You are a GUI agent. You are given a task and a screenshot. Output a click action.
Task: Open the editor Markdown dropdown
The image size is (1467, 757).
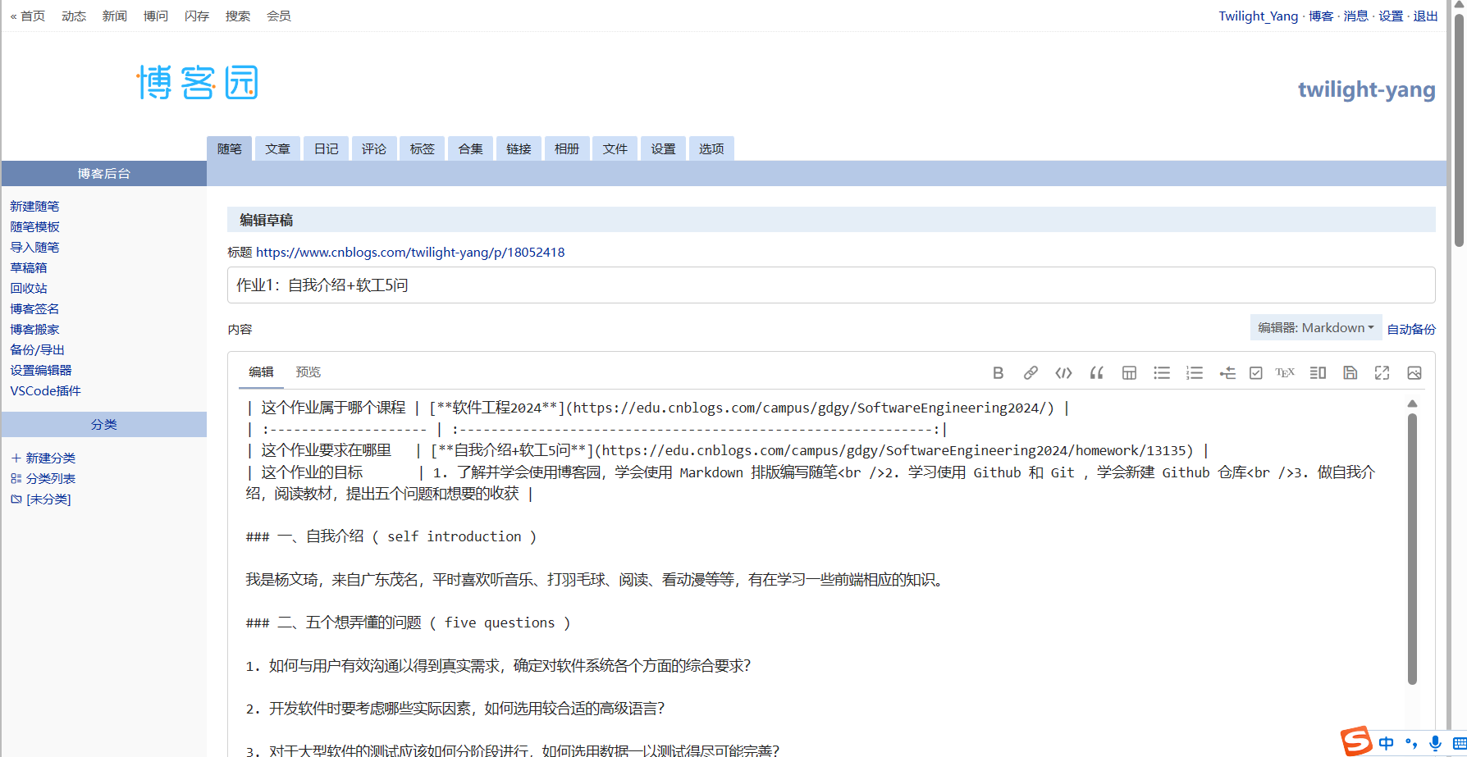(x=1316, y=327)
